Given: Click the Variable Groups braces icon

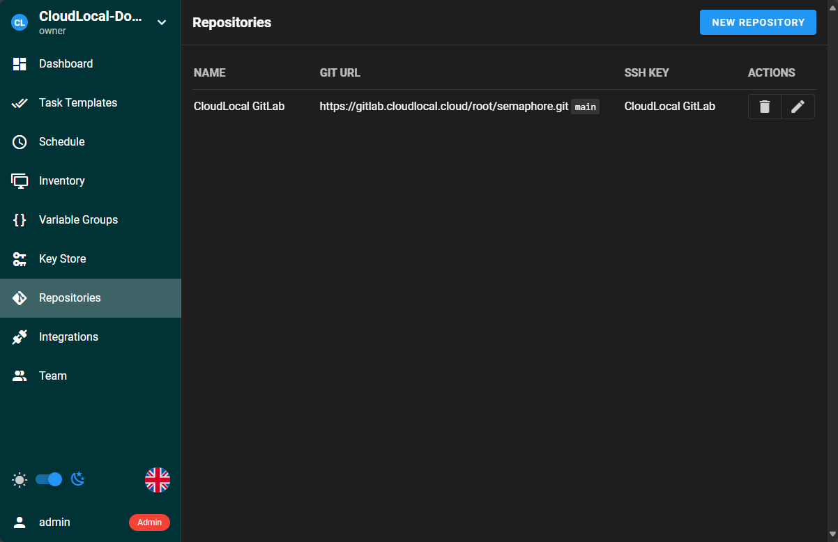Looking at the screenshot, I should point(20,220).
